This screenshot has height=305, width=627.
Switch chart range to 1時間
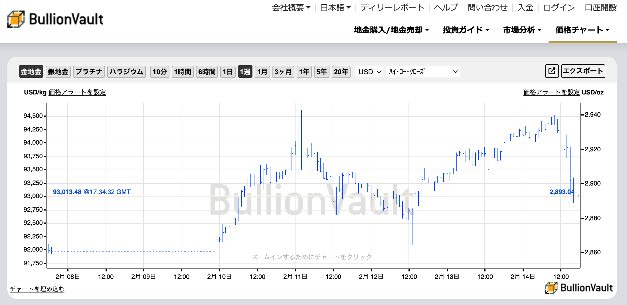pyautogui.click(x=183, y=72)
